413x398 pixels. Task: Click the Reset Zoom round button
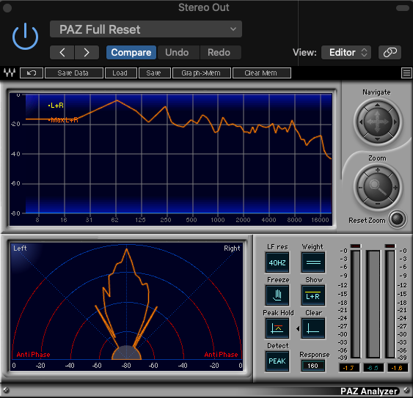[398, 218]
